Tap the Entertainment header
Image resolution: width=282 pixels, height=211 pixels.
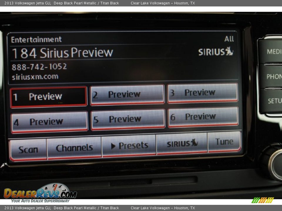(36, 39)
